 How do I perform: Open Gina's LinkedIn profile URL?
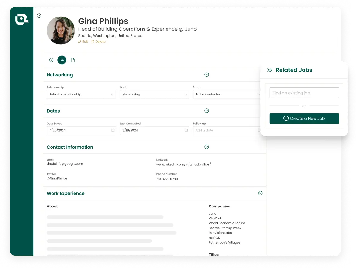pos(183,164)
